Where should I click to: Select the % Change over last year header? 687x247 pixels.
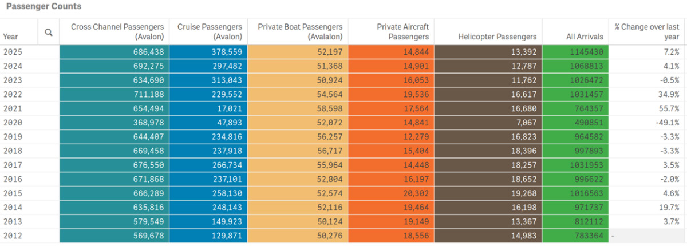[646, 31]
